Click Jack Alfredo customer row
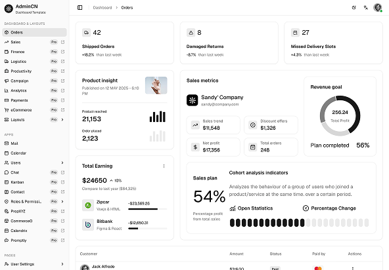 (229, 267)
